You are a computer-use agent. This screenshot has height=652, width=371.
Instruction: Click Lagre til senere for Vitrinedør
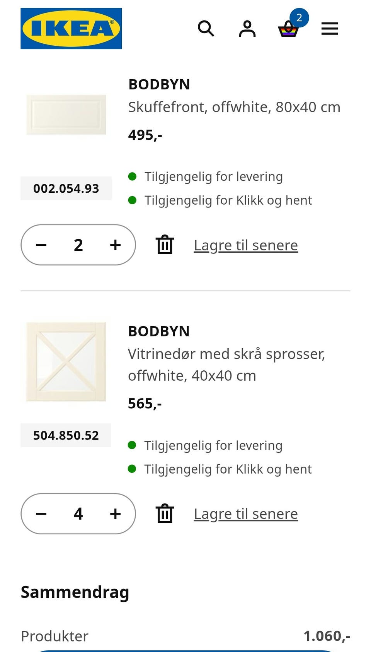pos(246,514)
